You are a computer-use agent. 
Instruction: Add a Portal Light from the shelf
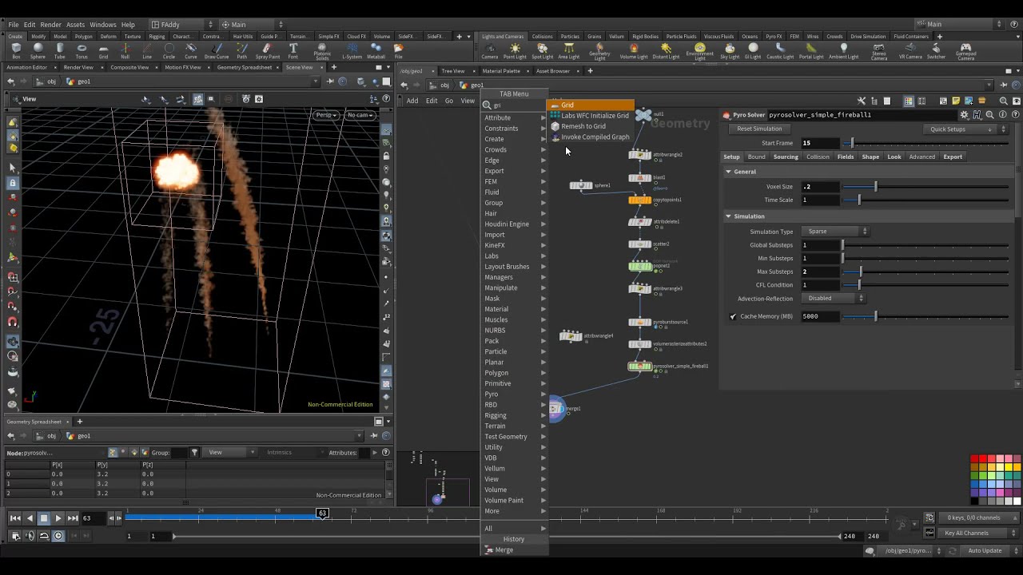click(811, 51)
